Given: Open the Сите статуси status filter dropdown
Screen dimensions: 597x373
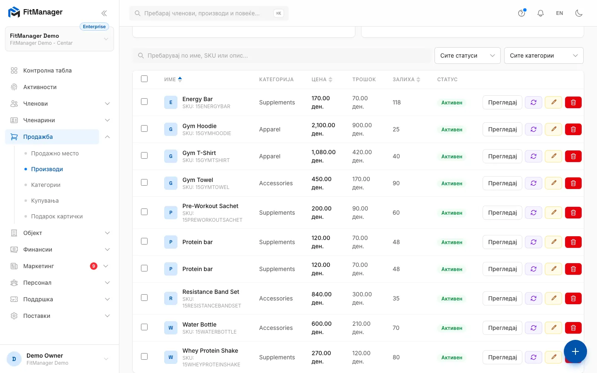Looking at the screenshot, I should (468, 56).
